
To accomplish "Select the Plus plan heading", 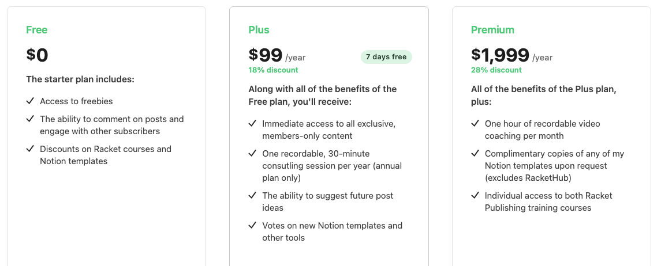I will 259,30.
